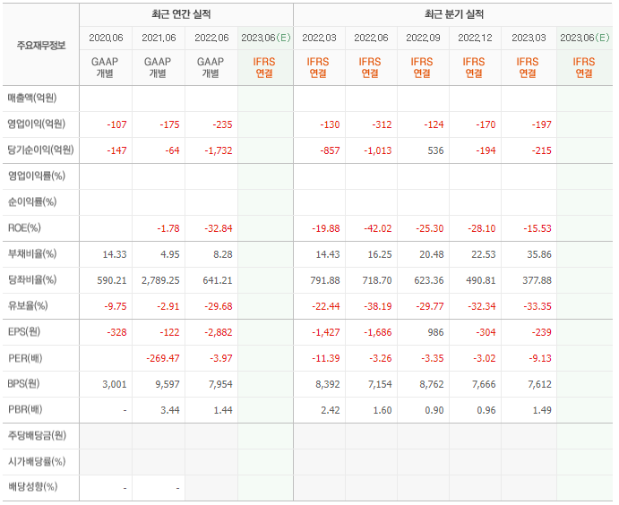
Task: Select the 매출액(억원) row label
Action: point(32,98)
